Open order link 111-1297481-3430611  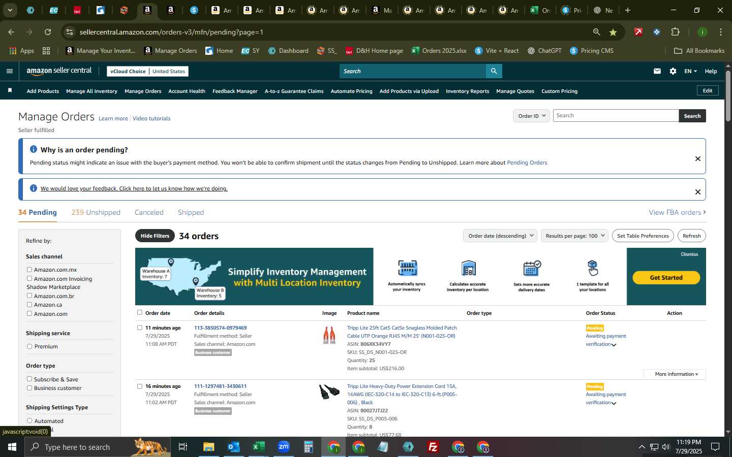tap(220, 386)
